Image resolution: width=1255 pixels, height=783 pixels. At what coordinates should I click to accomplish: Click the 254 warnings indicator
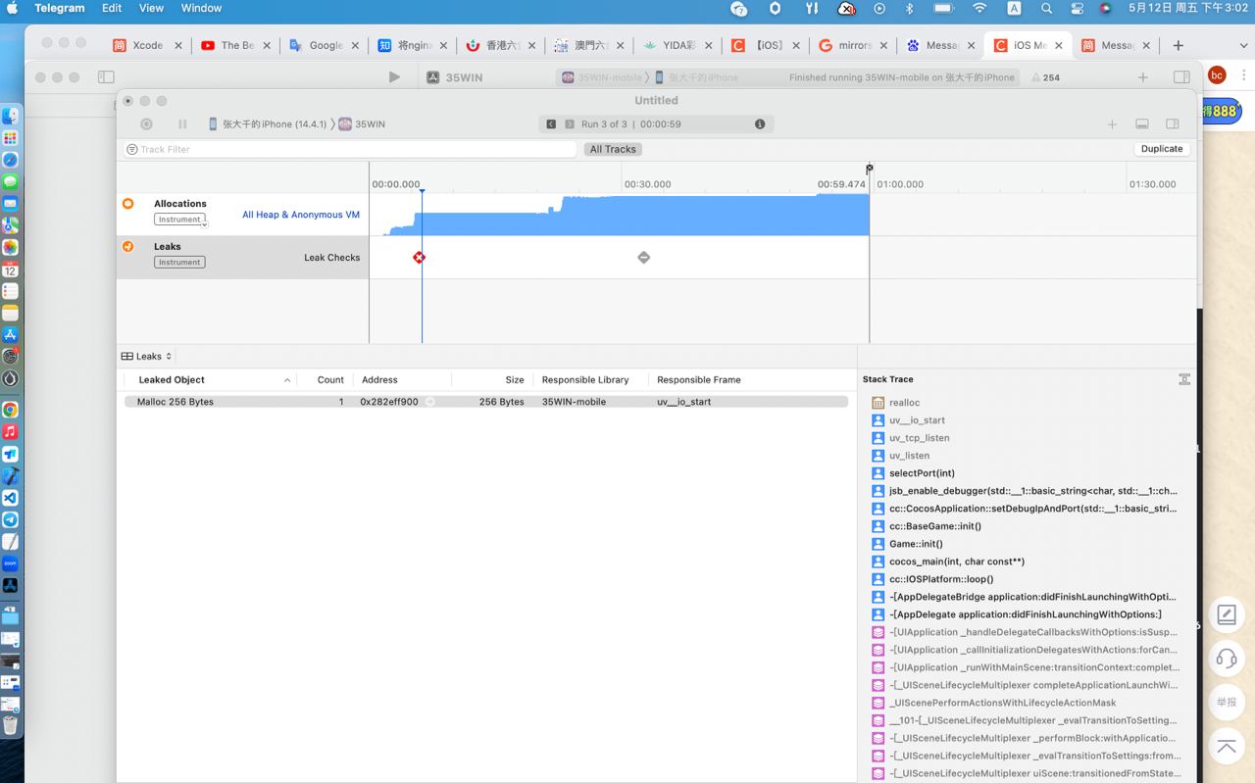pos(1045,77)
